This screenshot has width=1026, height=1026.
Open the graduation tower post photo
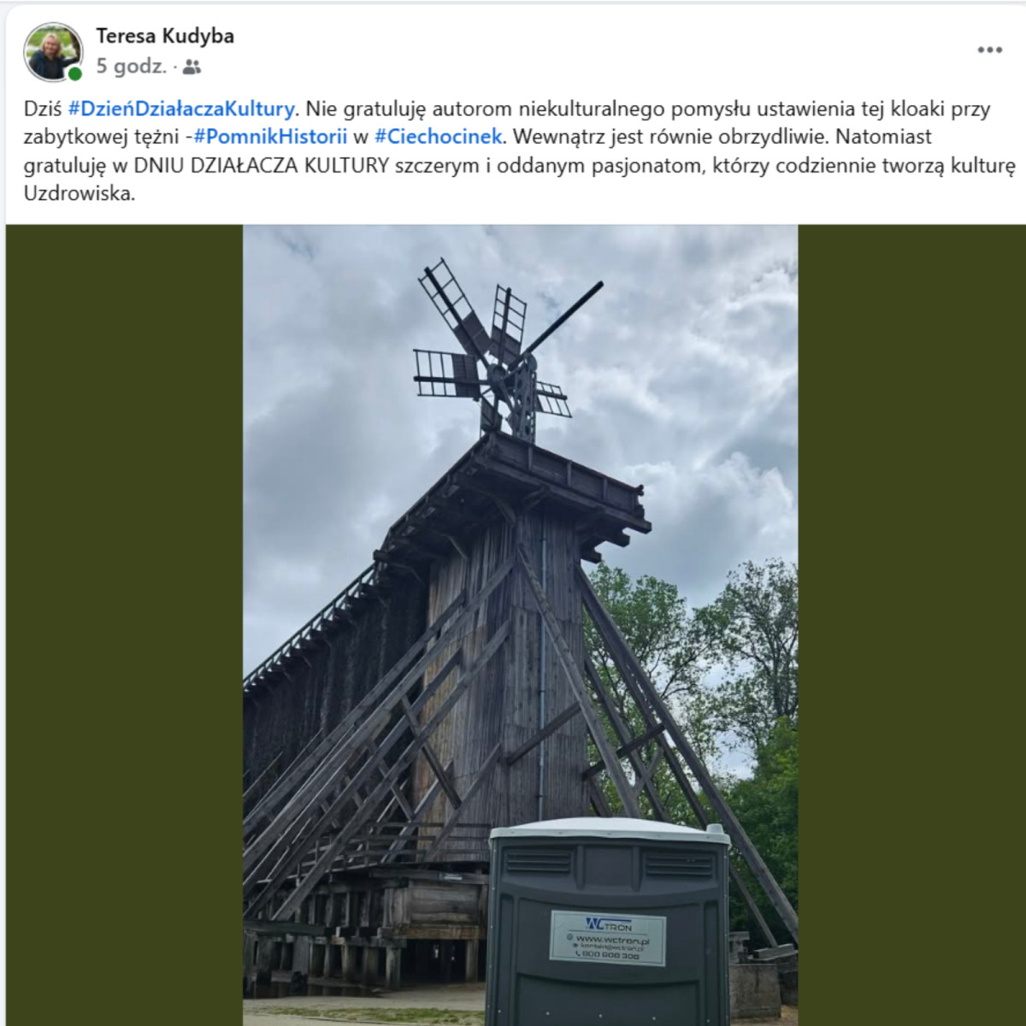[x=520, y=625]
